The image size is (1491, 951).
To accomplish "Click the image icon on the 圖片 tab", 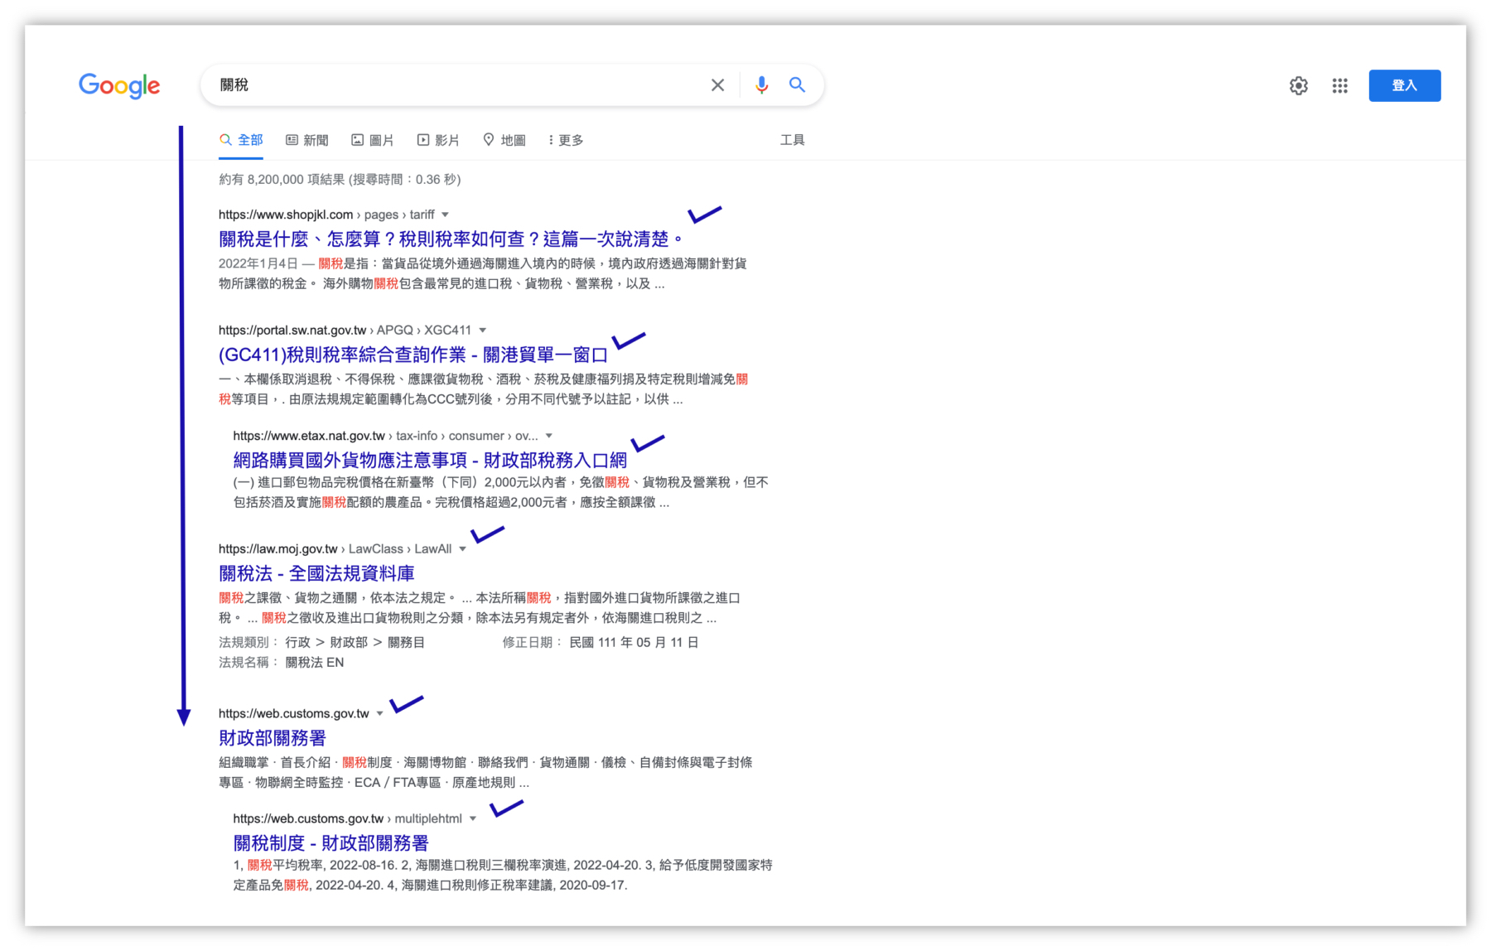I will click(357, 139).
